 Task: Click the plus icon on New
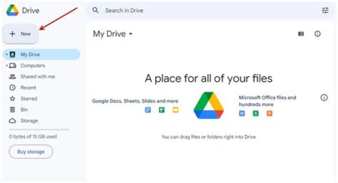coord(13,34)
